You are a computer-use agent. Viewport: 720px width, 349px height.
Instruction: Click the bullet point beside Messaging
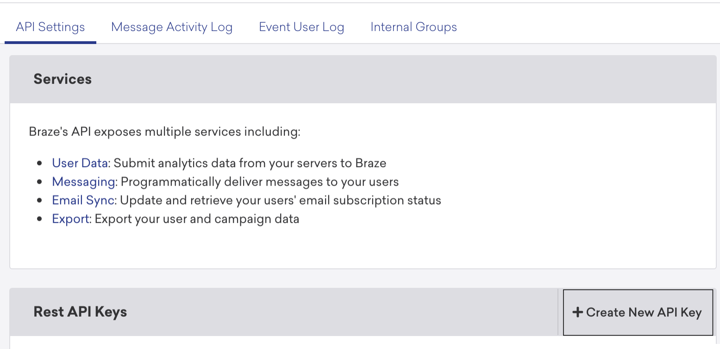click(40, 182)
